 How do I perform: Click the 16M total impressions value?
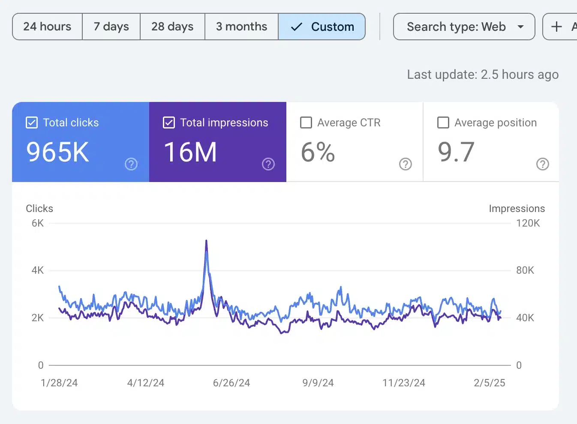pos(190,152)
